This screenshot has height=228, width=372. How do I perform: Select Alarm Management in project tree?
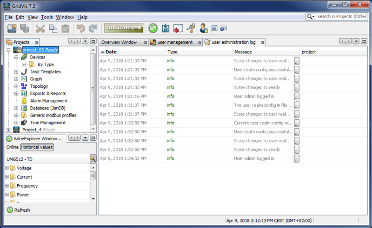pos(49,101)
